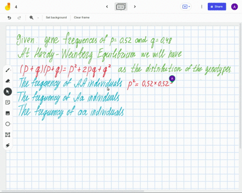The height and width of the screenshot is (193, 242).
Task: Open the zoom magnifier control
Action: tap(31, 18)
